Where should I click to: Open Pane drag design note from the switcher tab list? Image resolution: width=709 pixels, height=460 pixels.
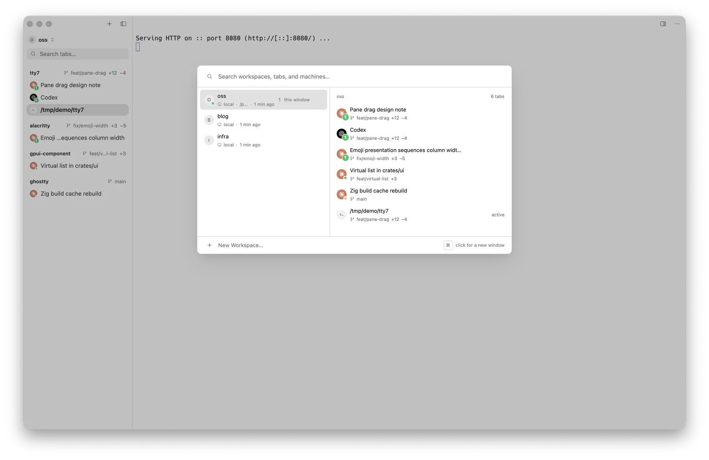click(x=420, y=113)
